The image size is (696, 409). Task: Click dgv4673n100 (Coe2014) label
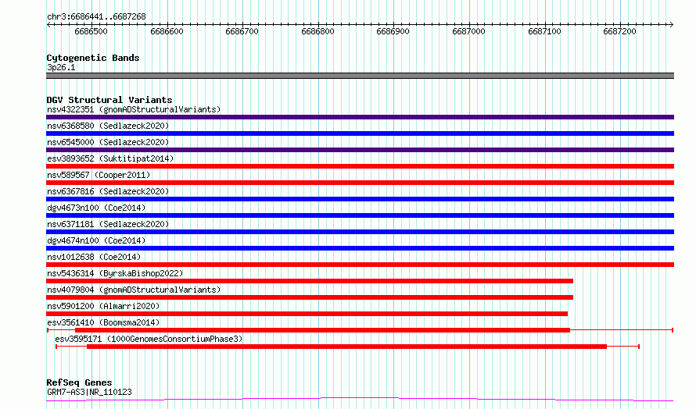tap(96, 208)
